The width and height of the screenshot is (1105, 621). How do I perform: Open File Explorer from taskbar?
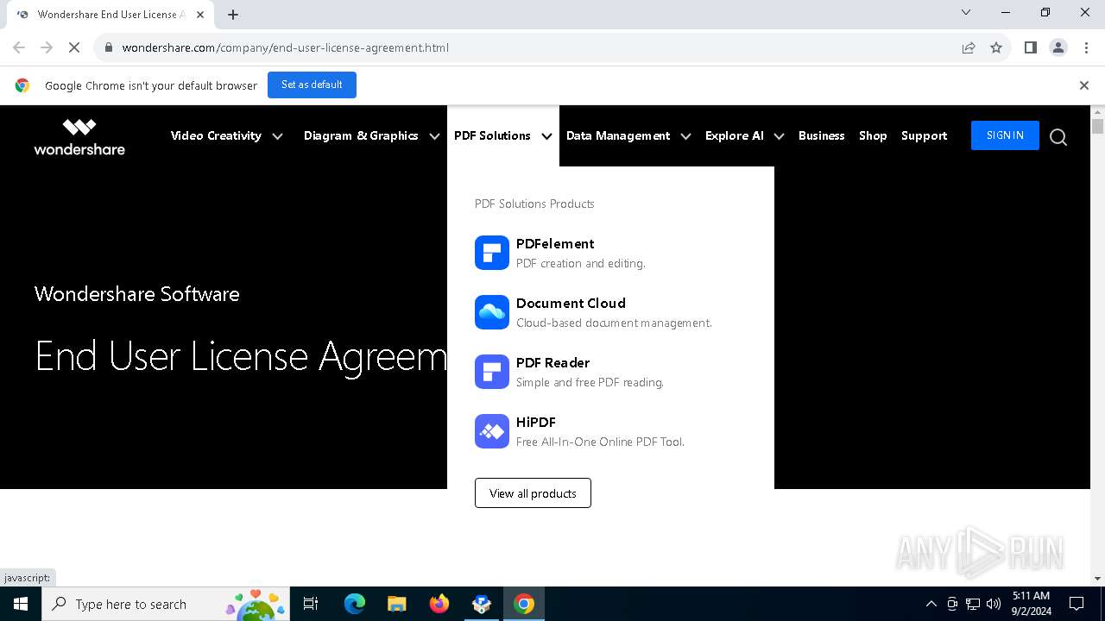396,604
